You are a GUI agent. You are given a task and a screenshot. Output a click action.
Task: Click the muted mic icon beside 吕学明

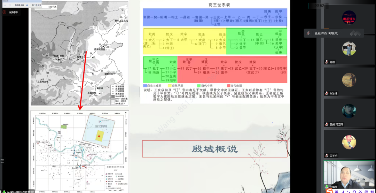click(327, 156)
